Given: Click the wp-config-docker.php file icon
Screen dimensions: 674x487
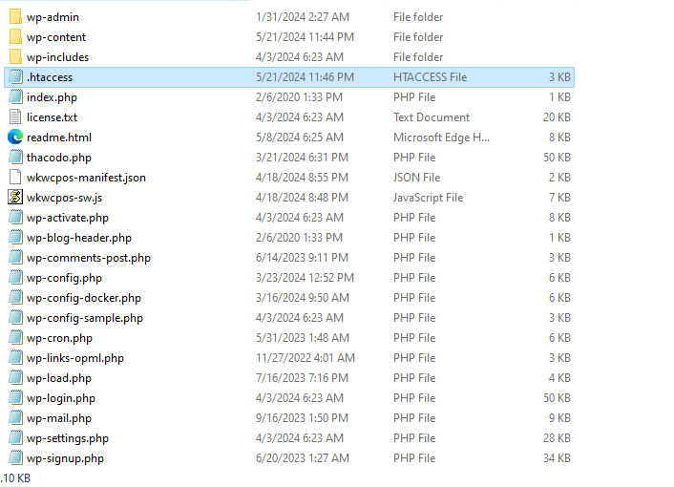Looking at the screenshot, I should pyautogui.click(x=15, y=297).
